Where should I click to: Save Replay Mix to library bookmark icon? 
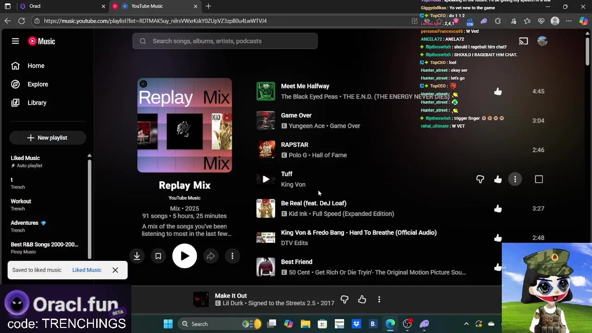(158, 256)
